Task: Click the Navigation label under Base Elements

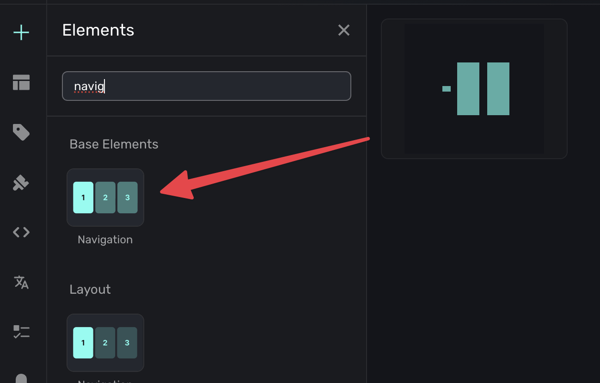Action: point(105,240)
